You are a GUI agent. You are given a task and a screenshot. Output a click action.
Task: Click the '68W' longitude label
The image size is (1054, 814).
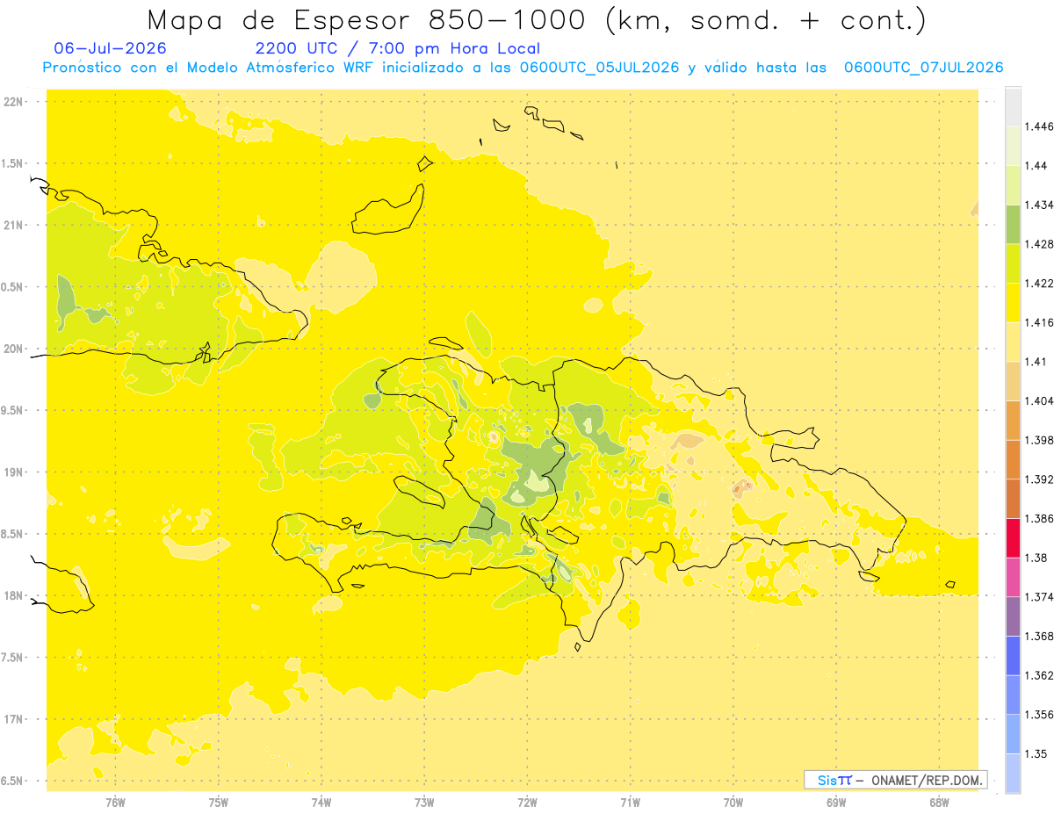coord(939,802)
